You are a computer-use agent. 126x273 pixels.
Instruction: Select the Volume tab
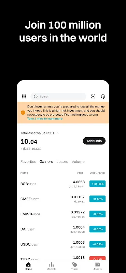pyautogui.click(x=78, y=161)
